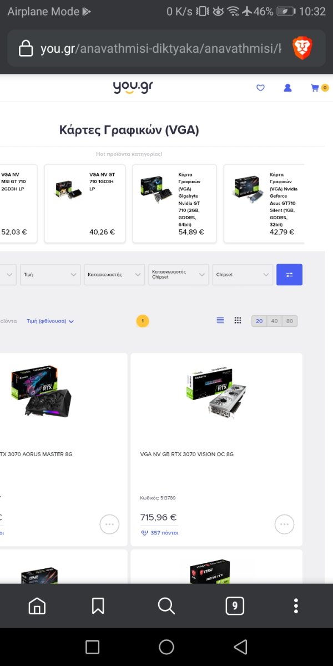
Task: Open more options on RTX 3070 VISION OC
Action: point(284,524)
